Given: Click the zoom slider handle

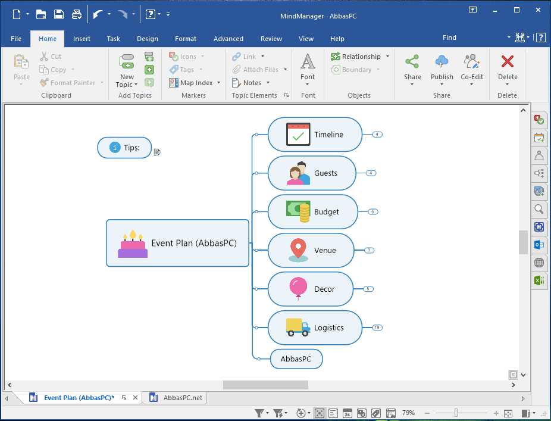Looking at the screenshot, I should click(x=456, y=413).
